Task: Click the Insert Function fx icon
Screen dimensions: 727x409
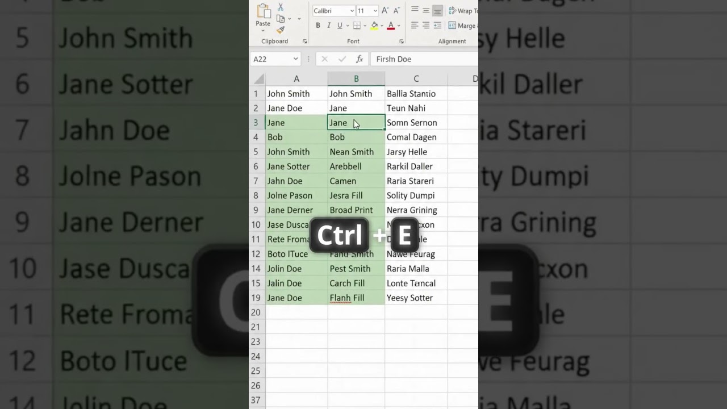Action: point(360,59)
